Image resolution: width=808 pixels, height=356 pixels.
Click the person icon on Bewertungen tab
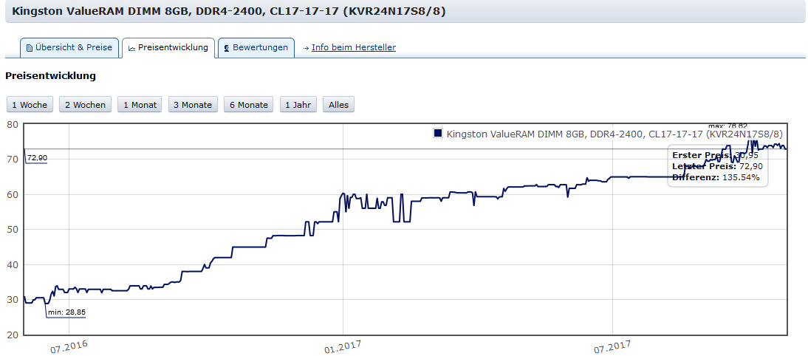click(227, 48)
